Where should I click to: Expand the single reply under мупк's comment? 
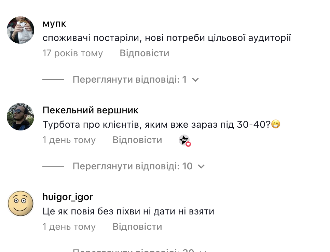(136, 80)
